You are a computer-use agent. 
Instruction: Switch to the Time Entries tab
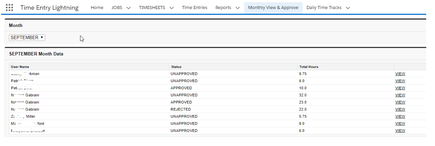click(194, 8)
